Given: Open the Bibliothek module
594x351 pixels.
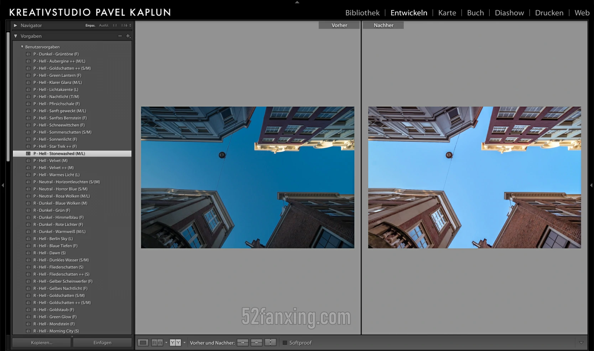Looking at the screenshot, I should pyautogui.click(x=363, y=13).
